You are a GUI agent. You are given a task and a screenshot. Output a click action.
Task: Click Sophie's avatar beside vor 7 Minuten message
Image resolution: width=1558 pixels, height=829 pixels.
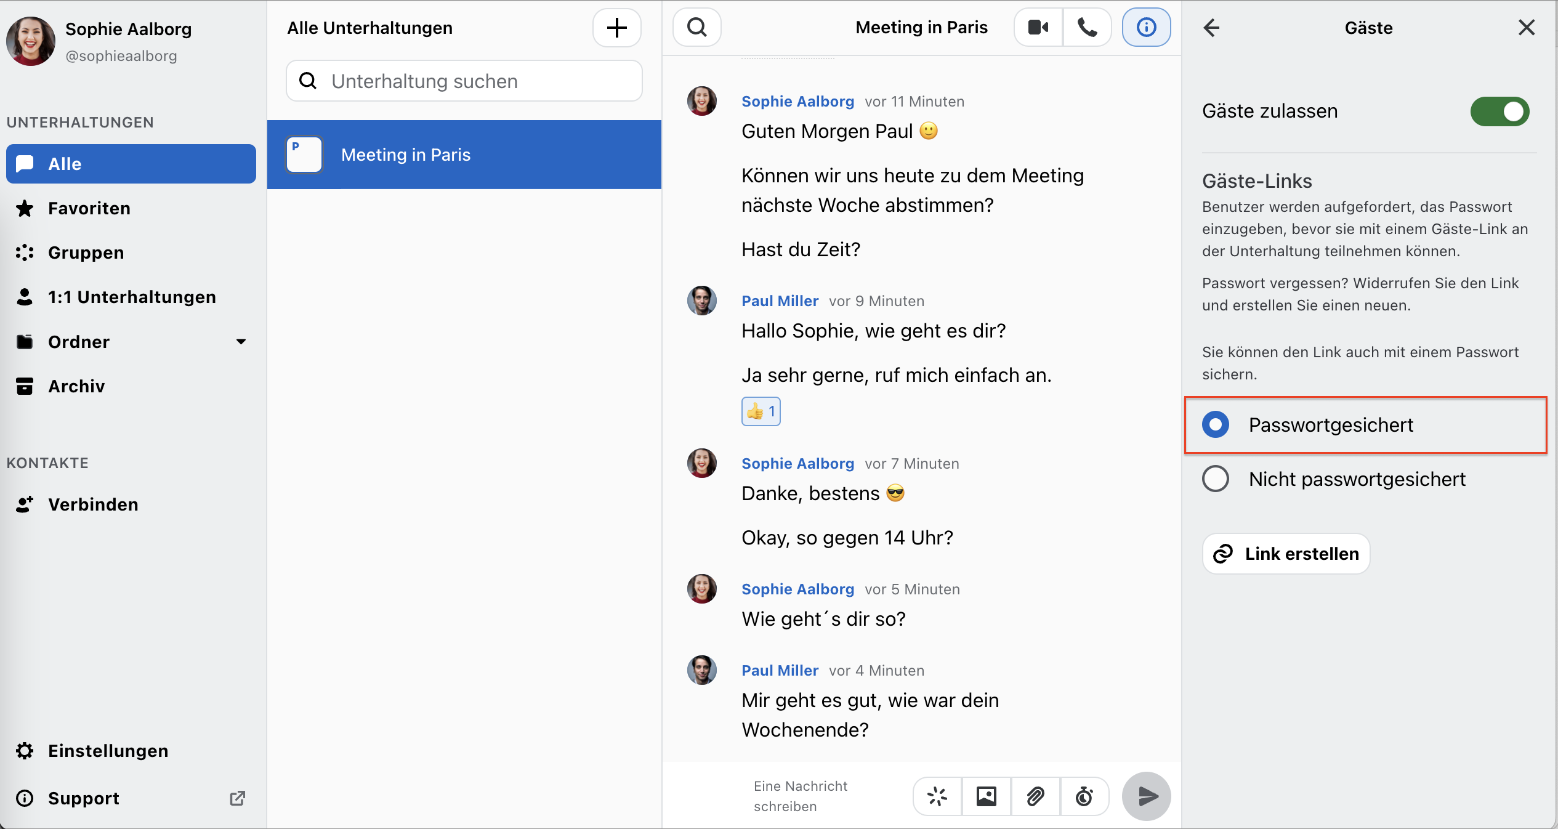[x=702, y=463]
